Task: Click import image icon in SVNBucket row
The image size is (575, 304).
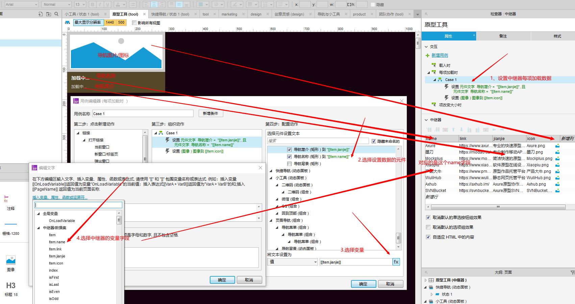Action: coord(557,191)
